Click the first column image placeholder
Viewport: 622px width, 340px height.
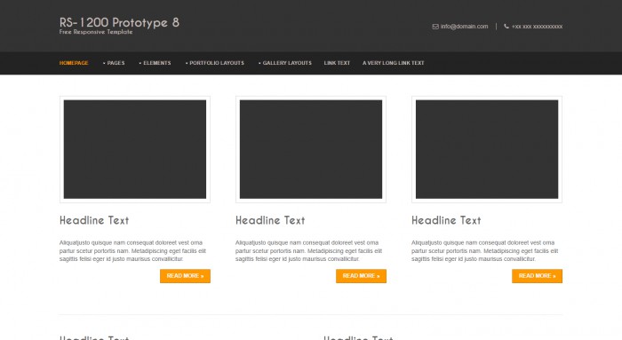pyautogui.click(x=135, y=149)
